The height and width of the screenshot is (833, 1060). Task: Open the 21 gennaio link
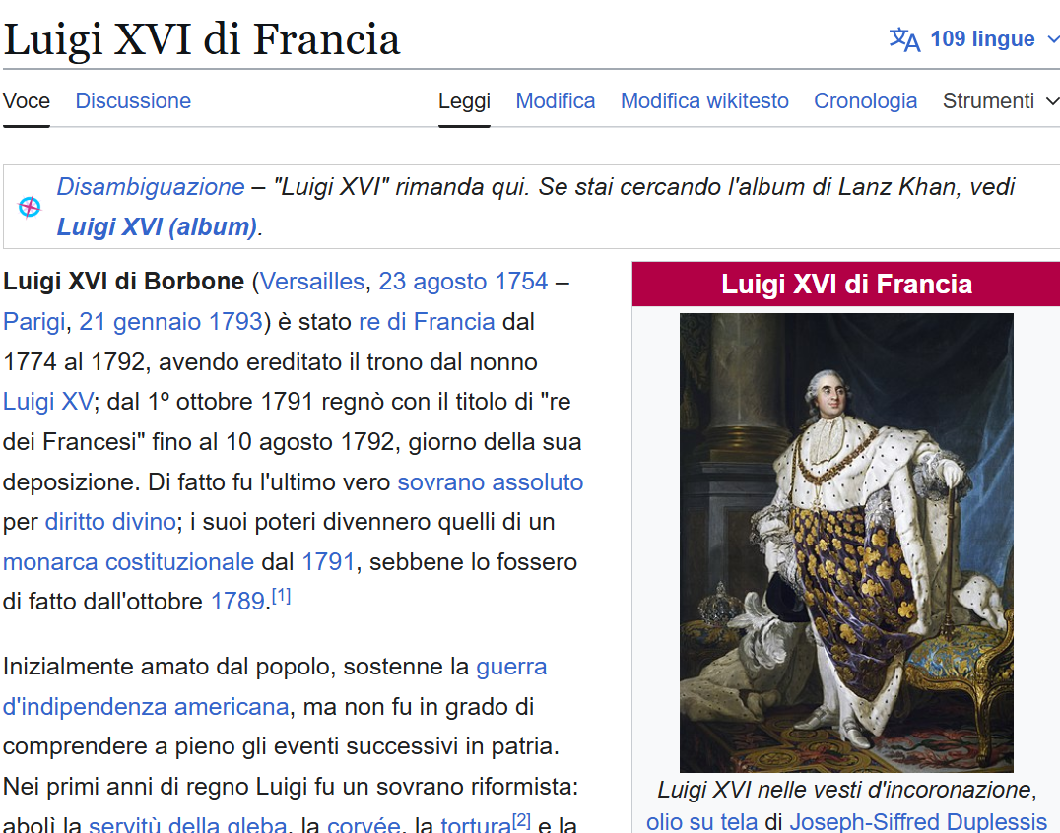140,322
